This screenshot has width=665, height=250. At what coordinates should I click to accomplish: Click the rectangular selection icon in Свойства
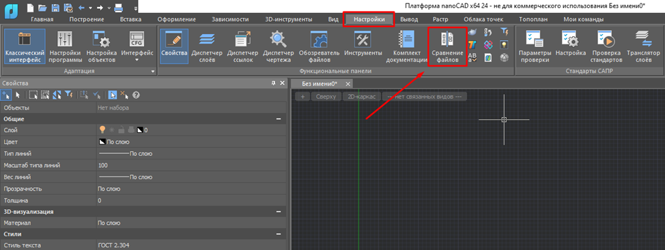[x=33, y=95]
